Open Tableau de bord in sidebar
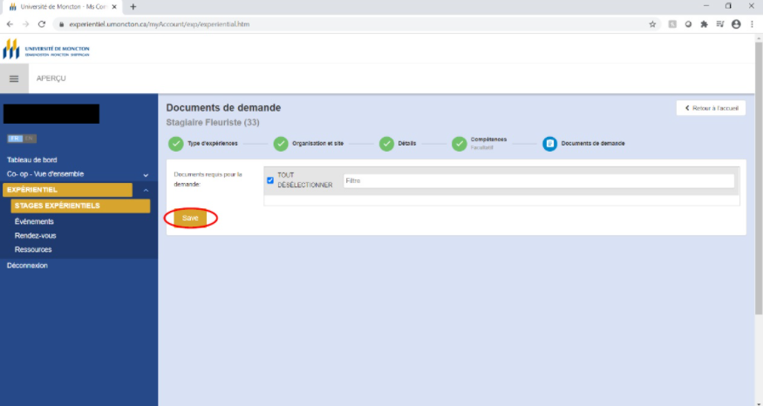The image size is (763, 406). (x=31, y=160)
